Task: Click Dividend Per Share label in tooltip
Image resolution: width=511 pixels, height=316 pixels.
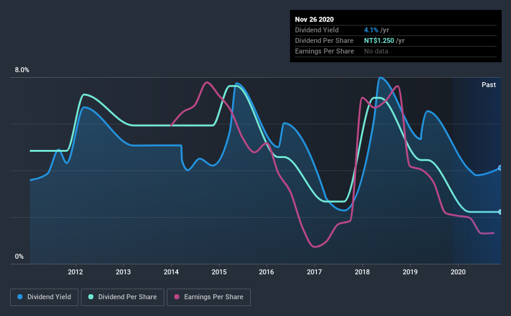Action: [x=324, y=40]
